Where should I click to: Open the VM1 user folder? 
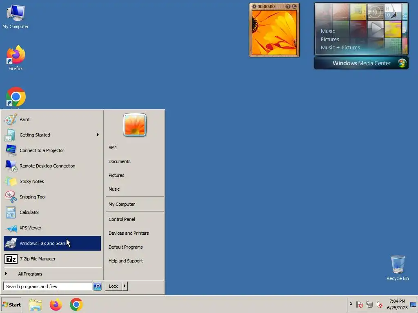tap(135, 148)
